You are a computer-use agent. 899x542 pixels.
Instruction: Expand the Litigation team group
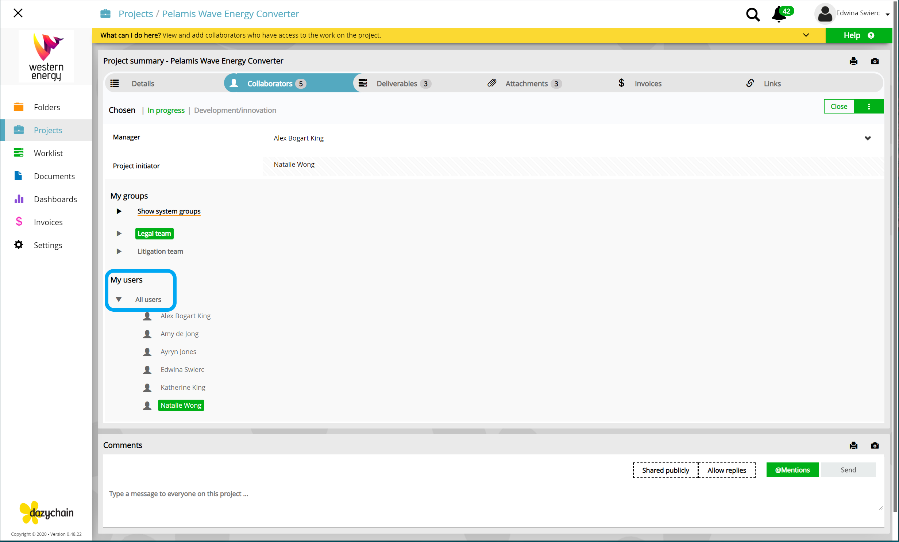pyautogui.click(x=119, y=251)
